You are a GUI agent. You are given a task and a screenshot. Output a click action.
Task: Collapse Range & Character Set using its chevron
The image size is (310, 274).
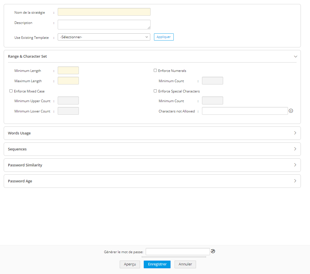pos(296,56)
